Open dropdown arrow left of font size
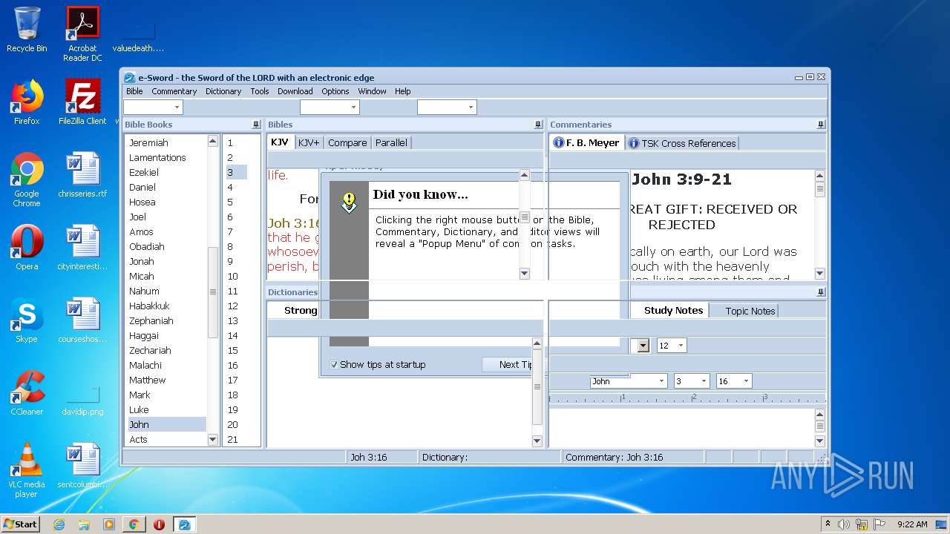 643,346
